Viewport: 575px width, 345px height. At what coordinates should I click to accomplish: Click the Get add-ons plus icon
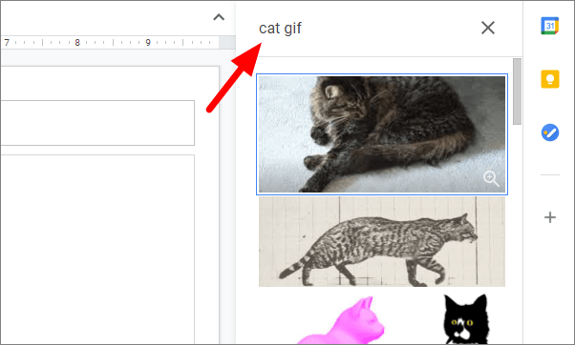coord(550,217)
